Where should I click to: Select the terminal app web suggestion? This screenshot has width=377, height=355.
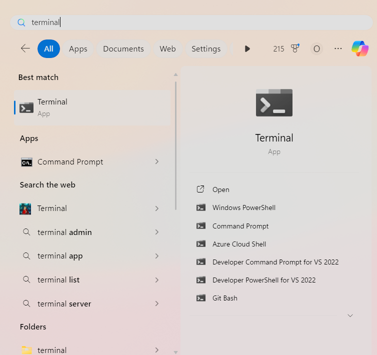[x=92, y=256]
